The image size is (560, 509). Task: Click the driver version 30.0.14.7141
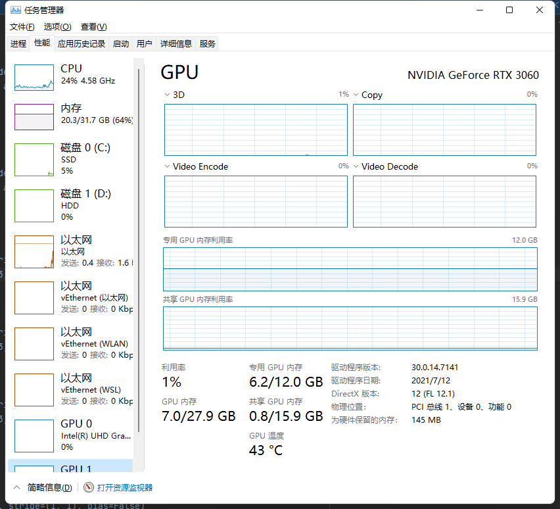coord(434,368)
